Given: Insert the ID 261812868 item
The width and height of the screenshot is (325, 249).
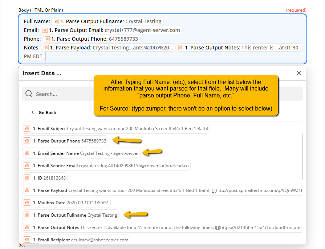Looking at the screenshot, I should (x=45, y=178).
